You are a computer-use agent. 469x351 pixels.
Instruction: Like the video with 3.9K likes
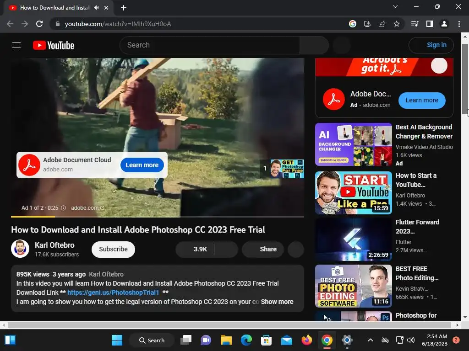click(195, 249)
